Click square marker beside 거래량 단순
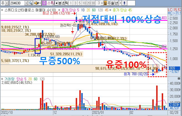The image size is (182, 116). click(x=2, y=79)
